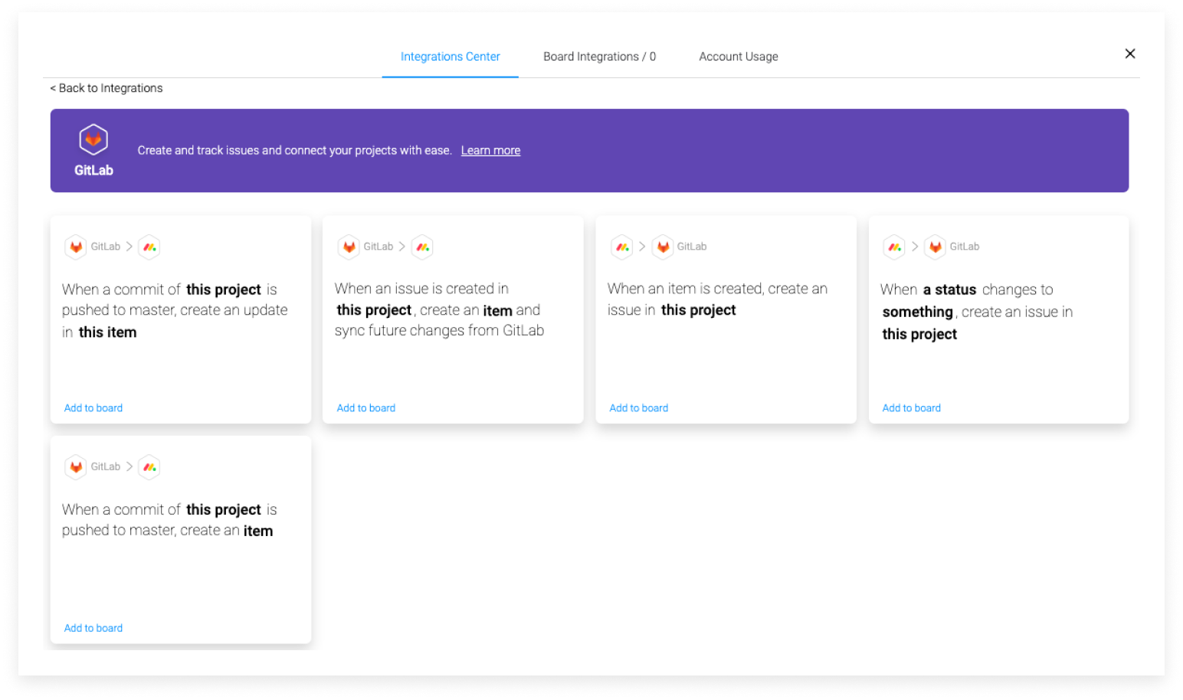Add the issue sync recipe to board

(365, 407)
